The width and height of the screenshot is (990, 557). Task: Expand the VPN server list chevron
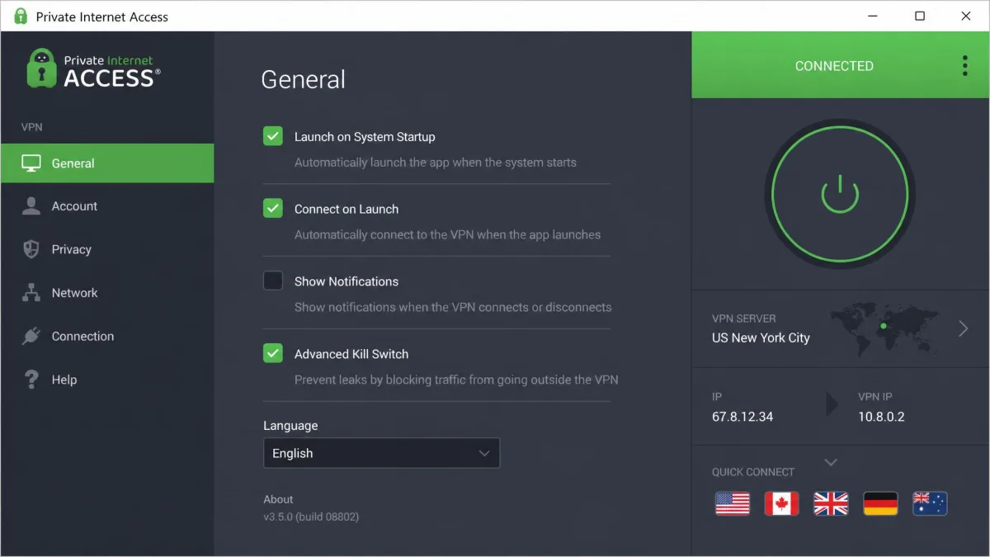tap(963, 328)
